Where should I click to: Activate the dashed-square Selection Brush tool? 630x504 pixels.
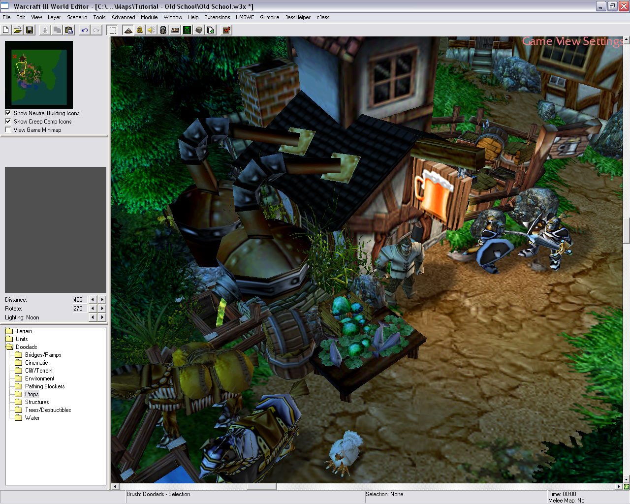coord(113,30)
